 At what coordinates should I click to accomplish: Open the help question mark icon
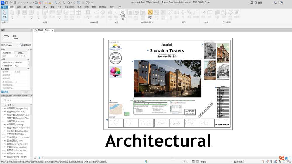[x=281, y=3]
